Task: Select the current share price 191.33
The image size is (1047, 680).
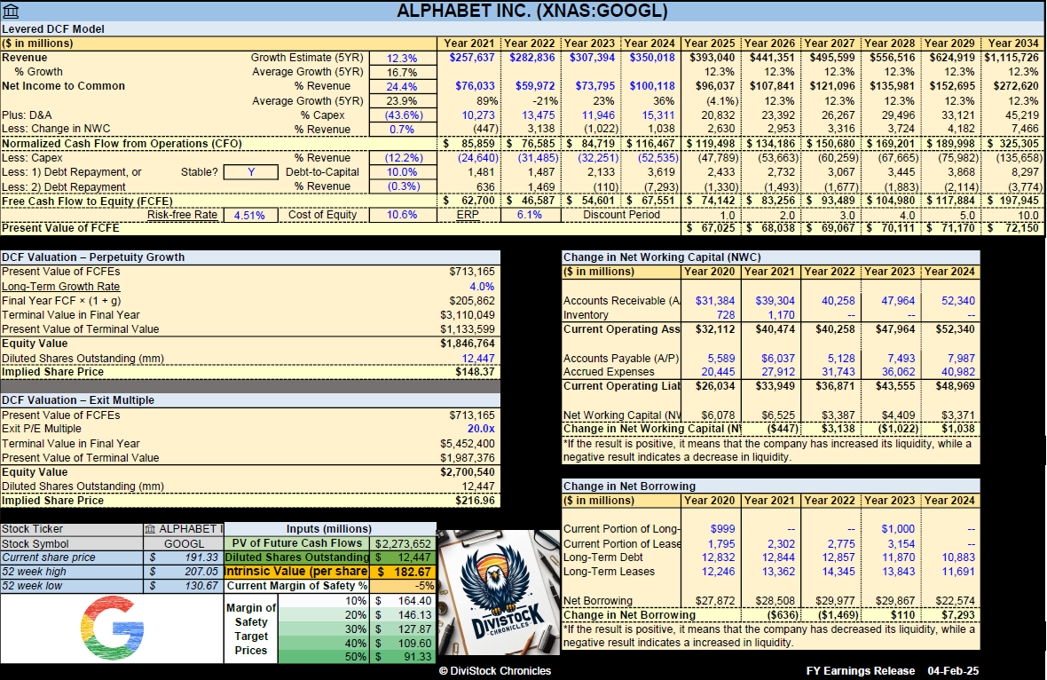Action: point(184,557)
